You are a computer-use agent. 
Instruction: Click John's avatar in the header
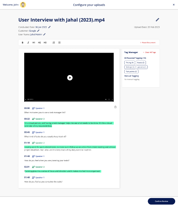click(x=23, y=5)
